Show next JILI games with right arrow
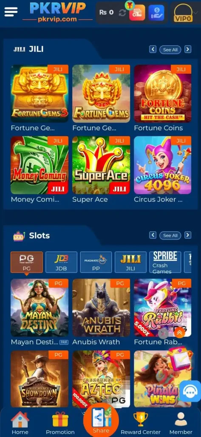This screenshot has height=437, width=201. [x=188, y=50]
